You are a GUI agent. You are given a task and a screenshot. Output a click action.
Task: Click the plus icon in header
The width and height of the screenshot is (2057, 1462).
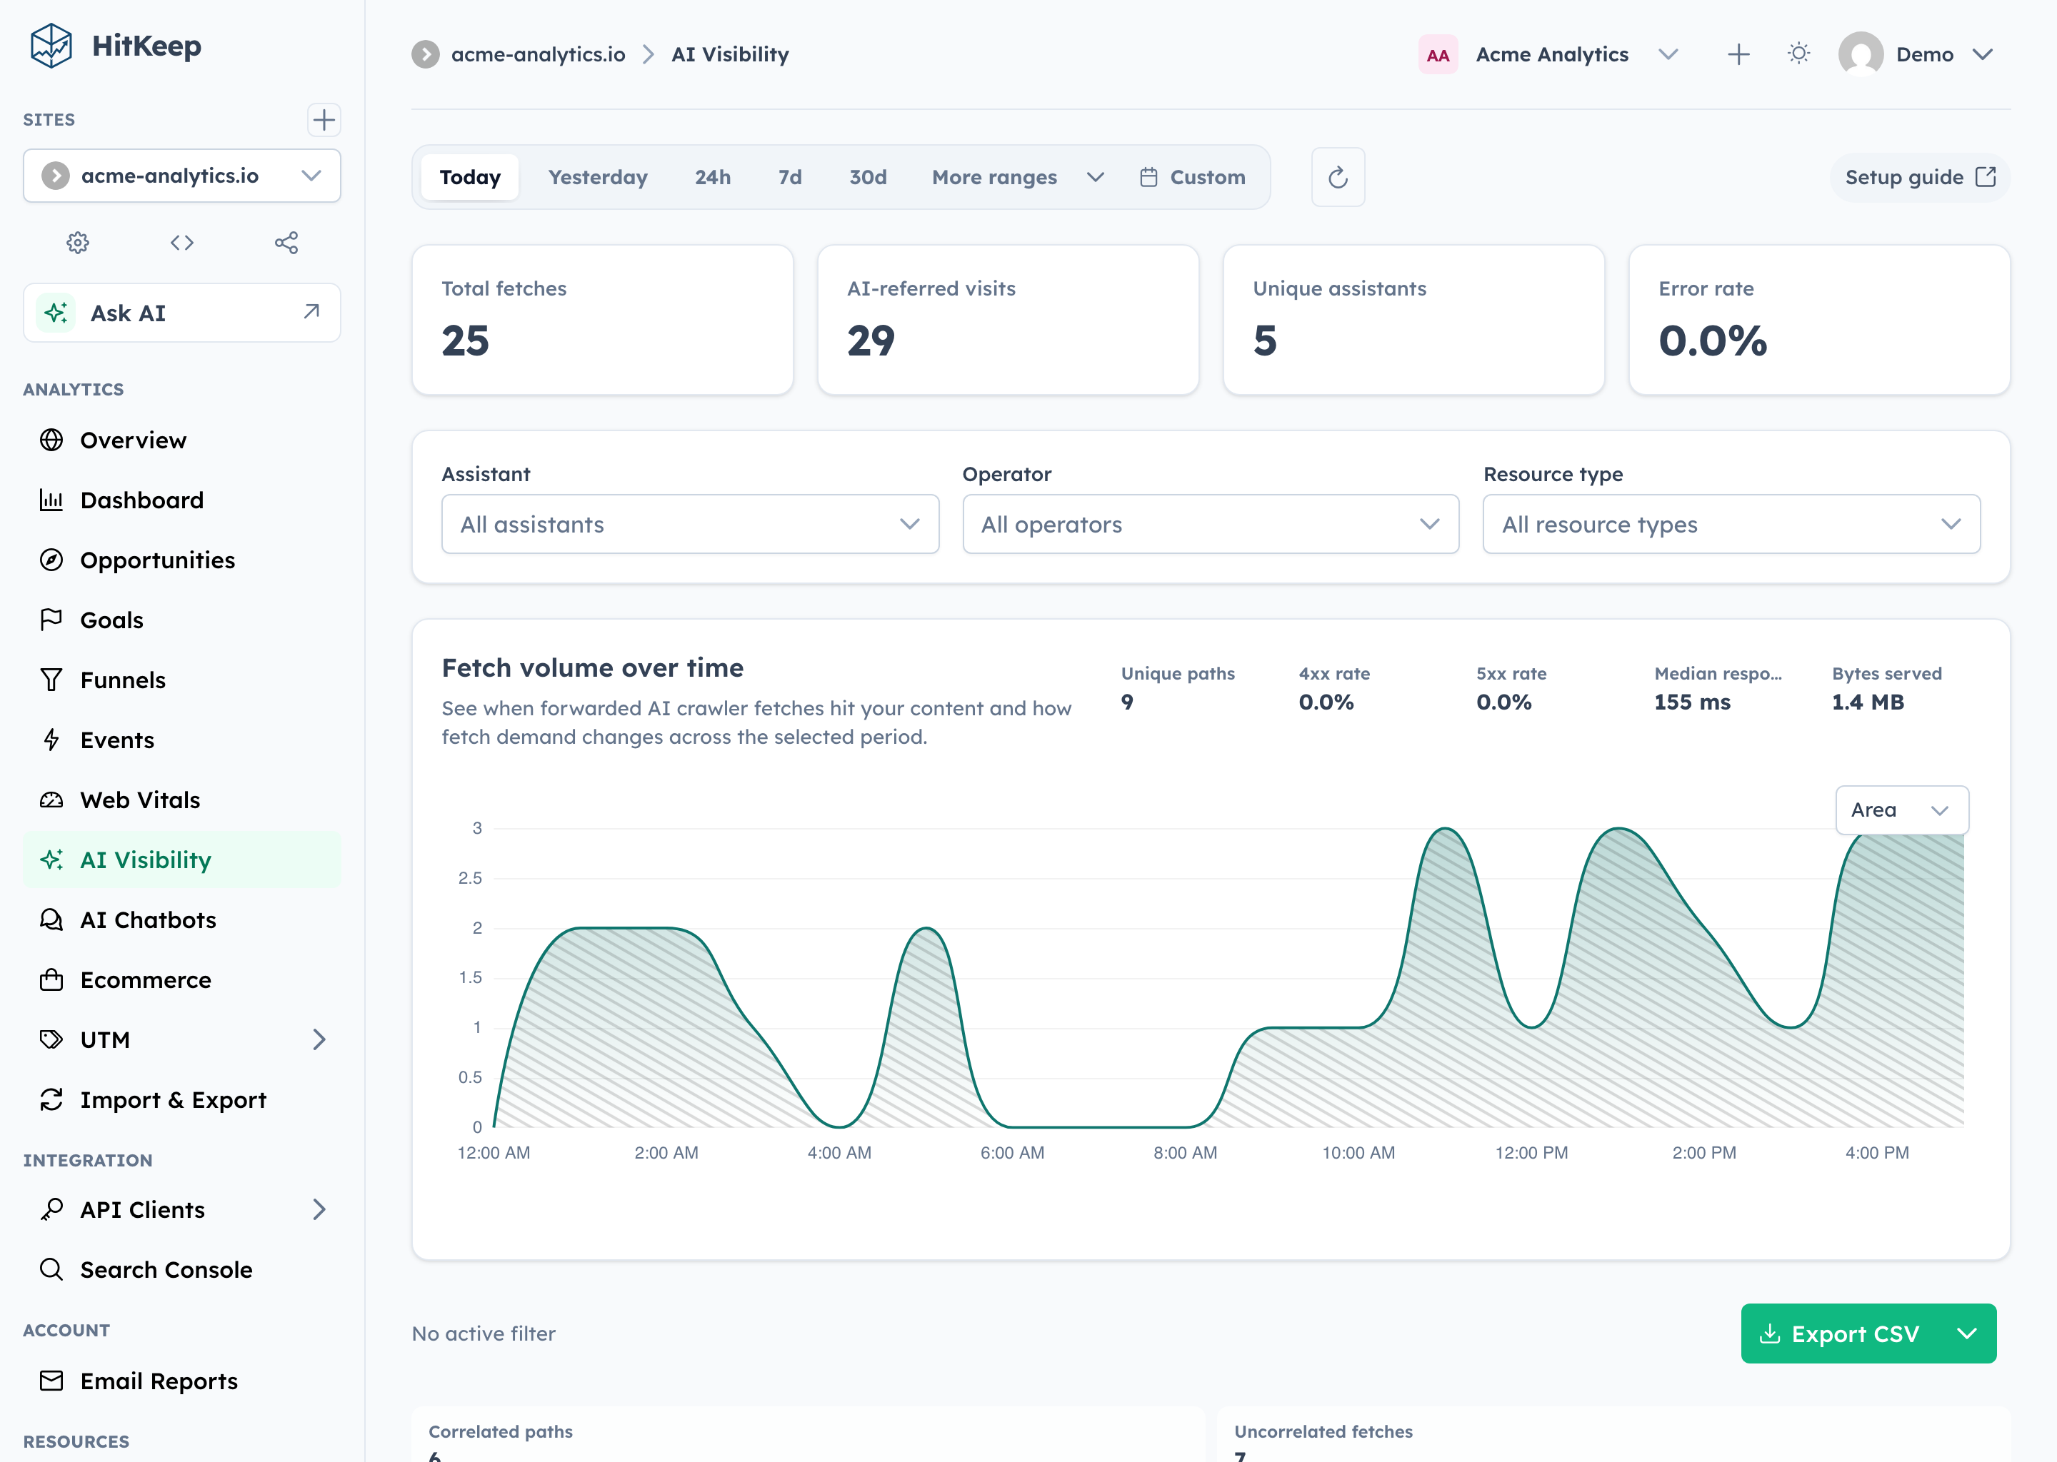pos(1738,54)
